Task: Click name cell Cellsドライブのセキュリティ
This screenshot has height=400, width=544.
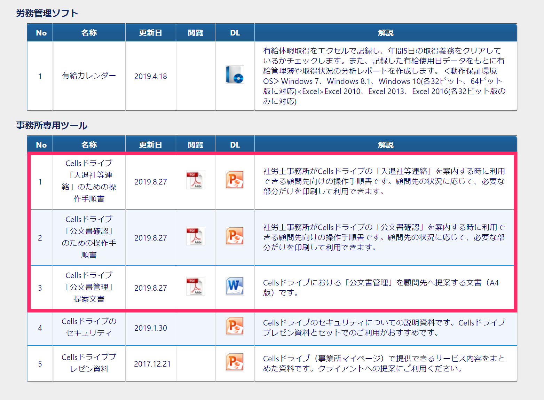Action: (89, 327)
